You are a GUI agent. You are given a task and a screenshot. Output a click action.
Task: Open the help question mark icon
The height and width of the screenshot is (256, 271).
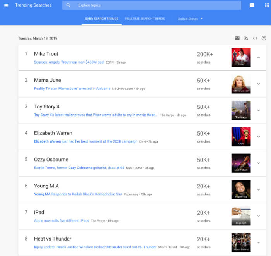click(x=264, y=38)
